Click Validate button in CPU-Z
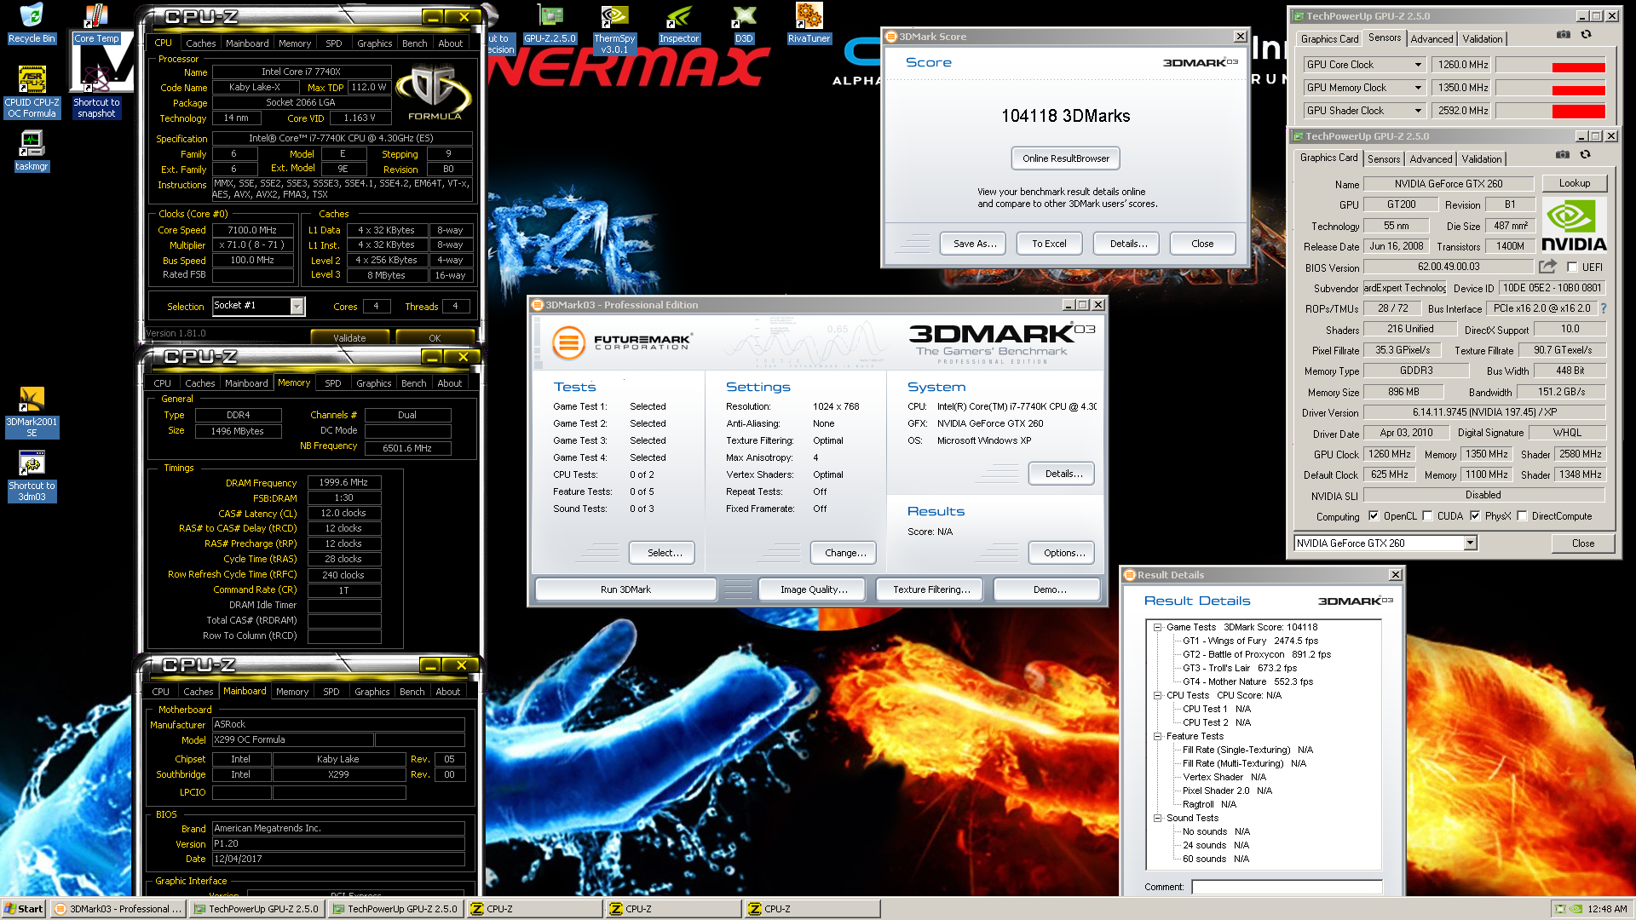The width and height of the screenshot is (1636, 920). click(349, 338)
